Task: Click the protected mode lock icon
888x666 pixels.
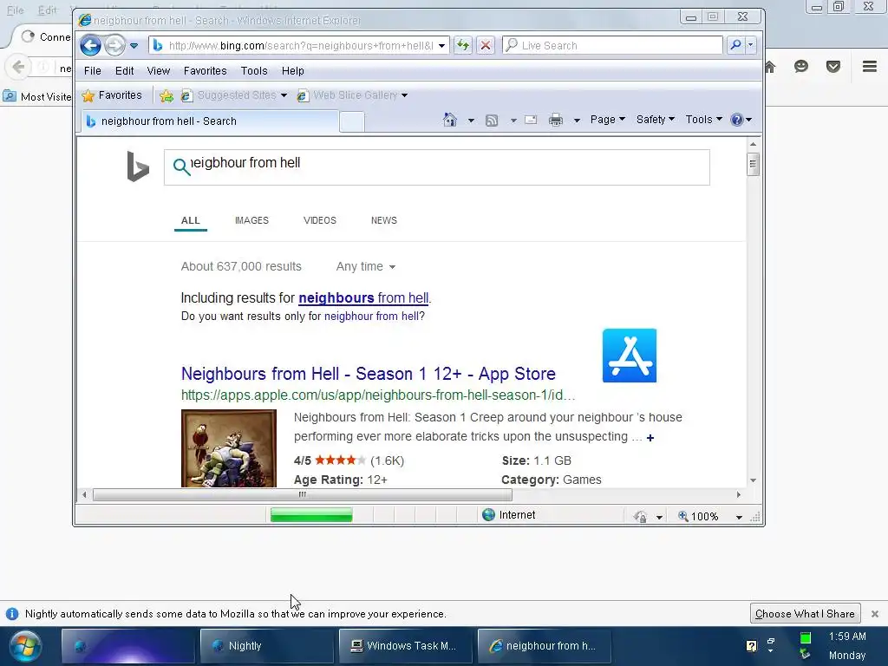Action: (x=641, y=517)
